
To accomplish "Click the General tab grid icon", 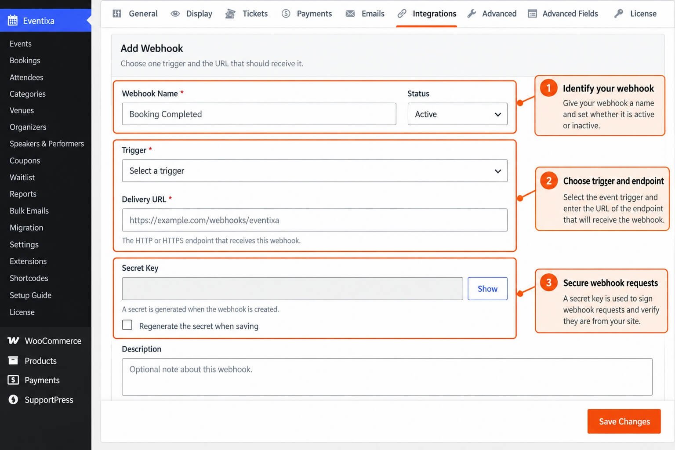I will (x=117, y=14).
